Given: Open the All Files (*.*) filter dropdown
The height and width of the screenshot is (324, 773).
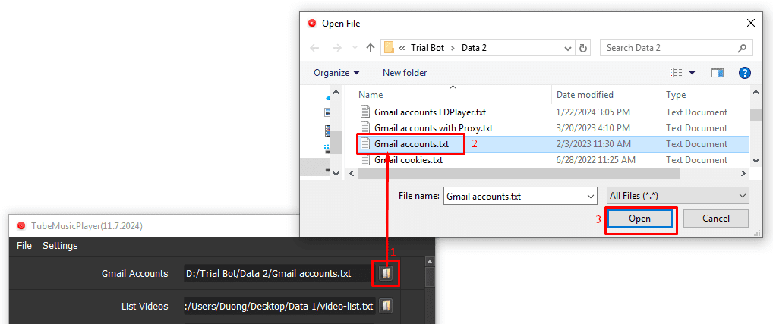Looking at the screenshot, I should (677, 196).
